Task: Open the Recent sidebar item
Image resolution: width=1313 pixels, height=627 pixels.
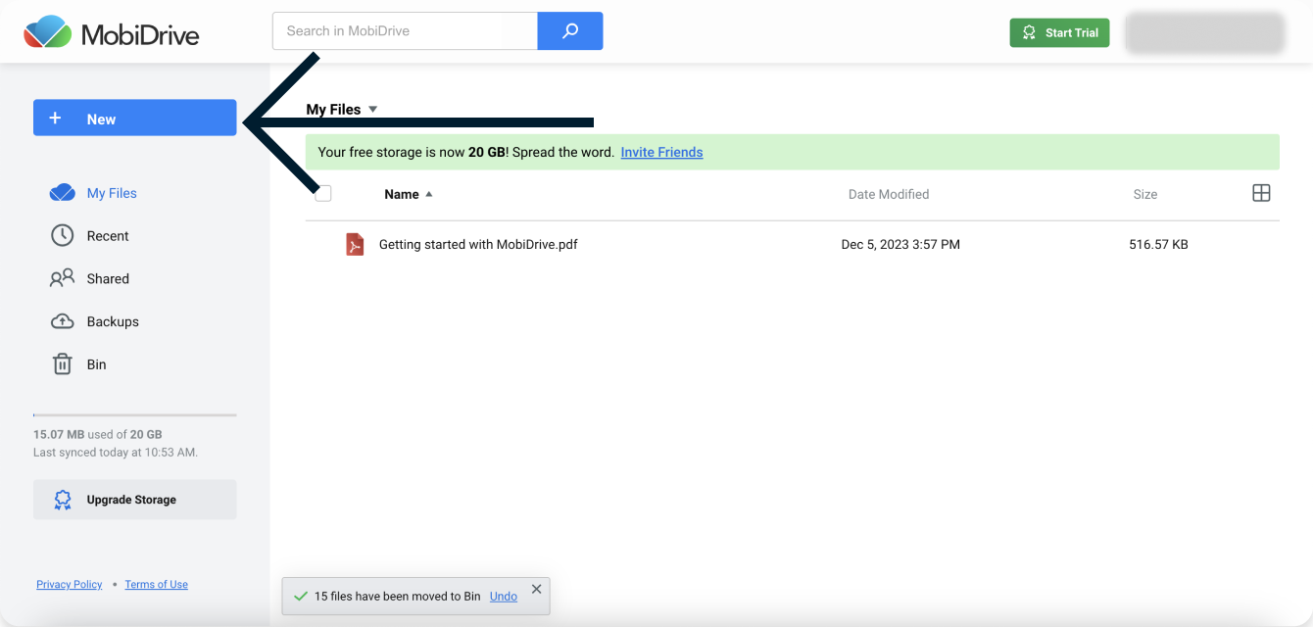Action: [89, 236]
